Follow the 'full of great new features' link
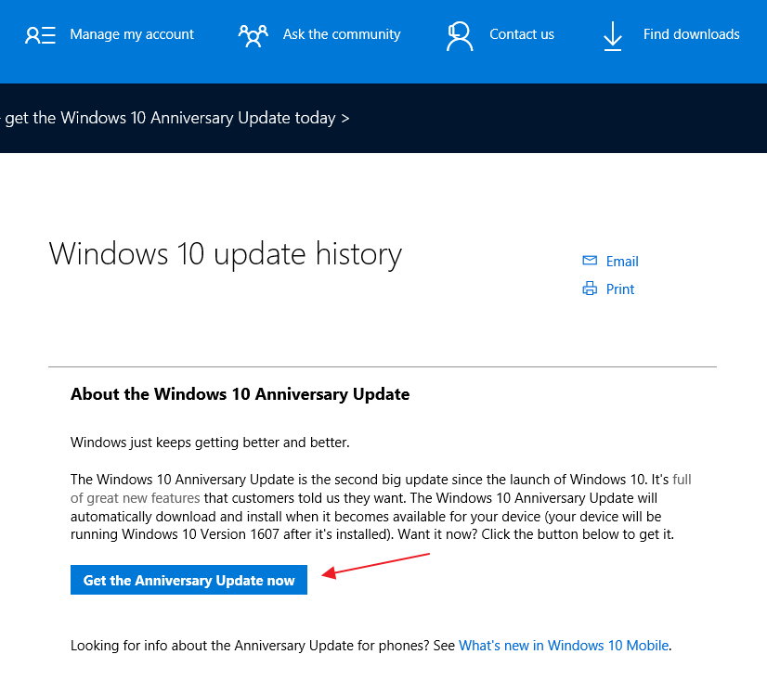Screen dimensions: 767x680 pos(135,498)
